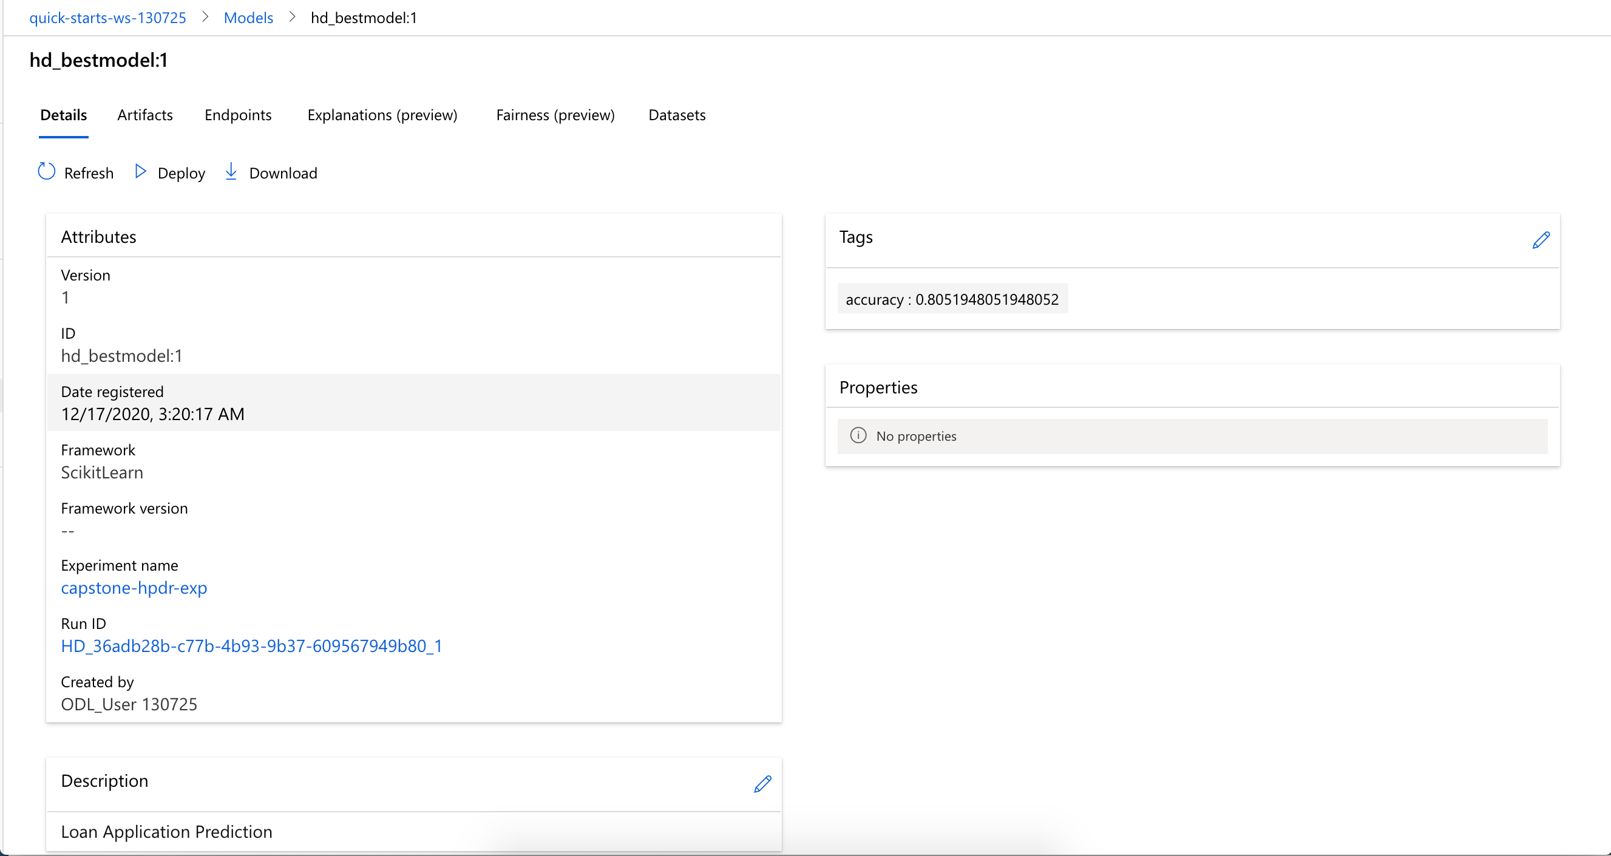Click the Deploy play triangle icon
Image resolution: width=1611 pixels, height=856 pixels.
click(140, 172)
